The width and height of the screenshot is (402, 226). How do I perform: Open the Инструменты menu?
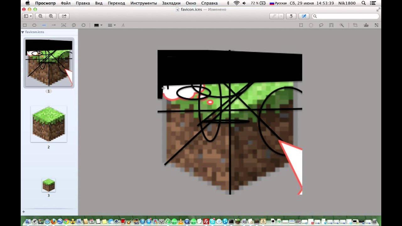tap(144, 3)
